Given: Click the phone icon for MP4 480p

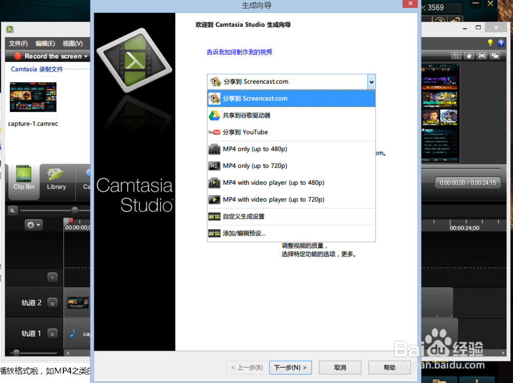Looking at the screenshot, I should pos(214,149).
